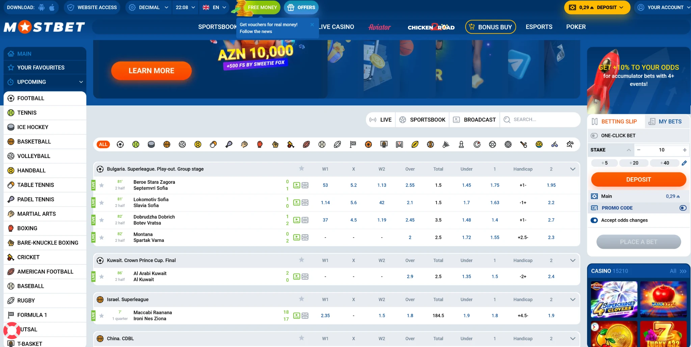
Task: Open the 22:08 time zone dropdown
Action: (x=185, y=7)
